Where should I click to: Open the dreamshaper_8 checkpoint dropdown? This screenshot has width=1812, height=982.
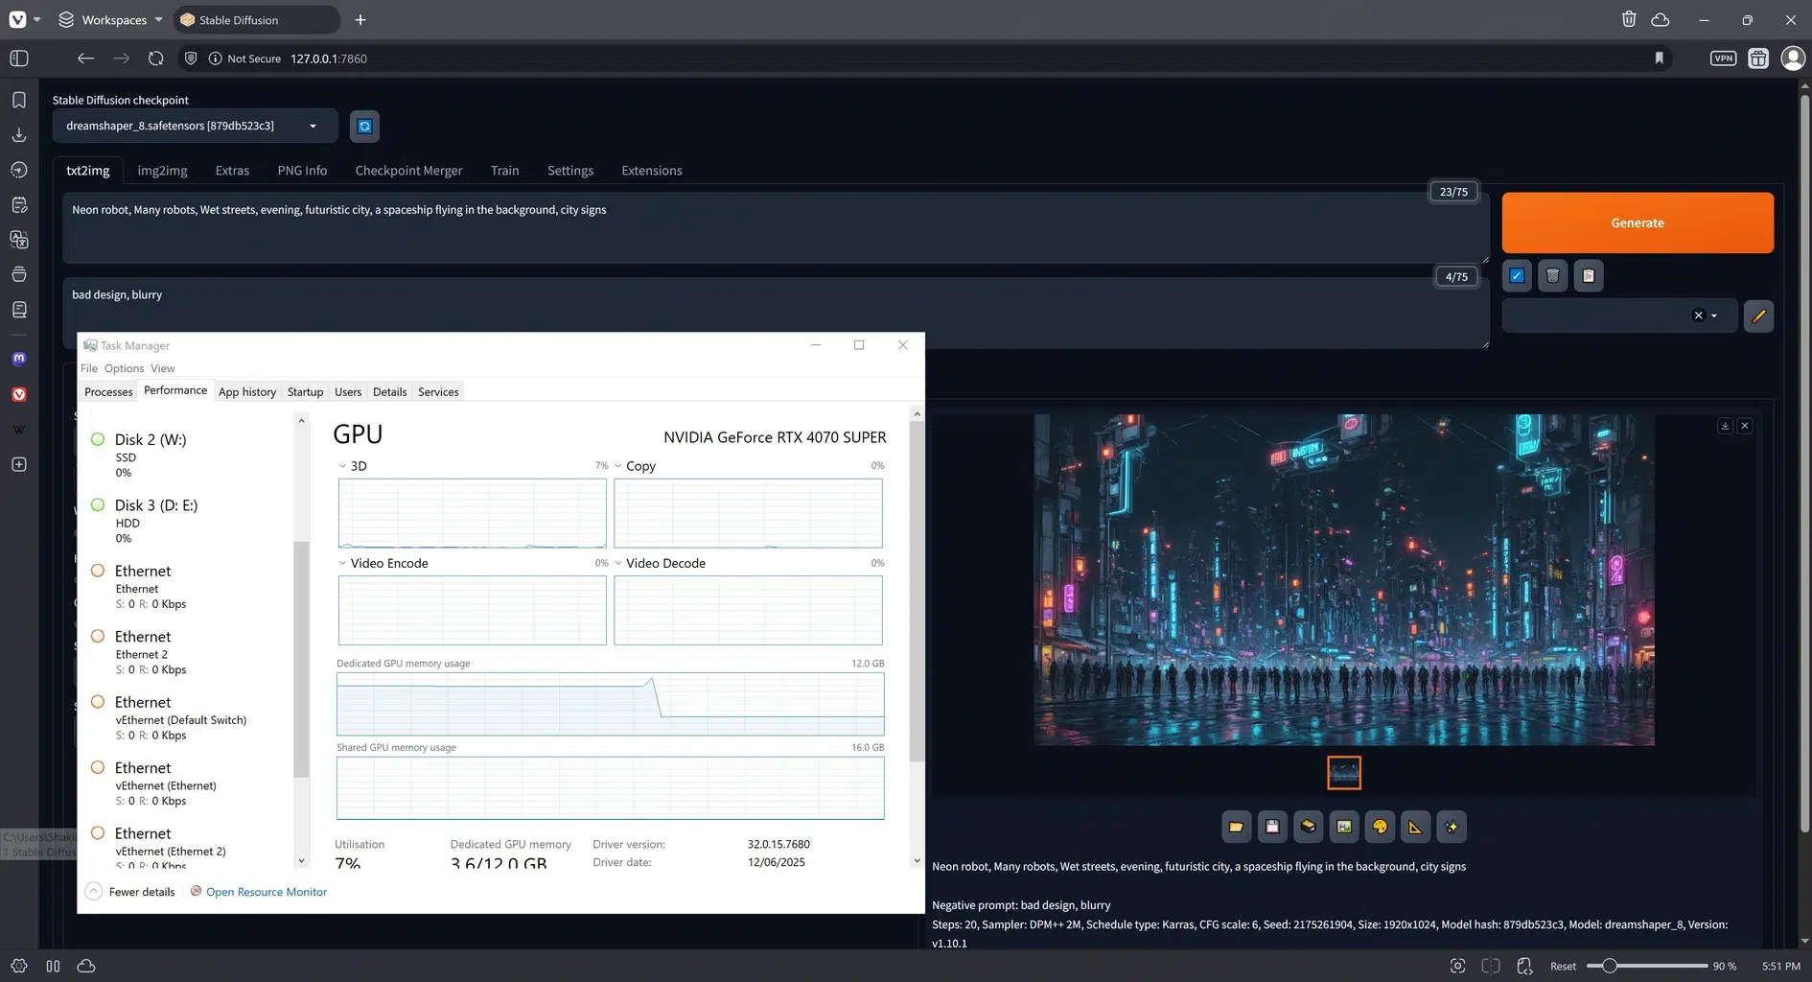tap(313, 126)
